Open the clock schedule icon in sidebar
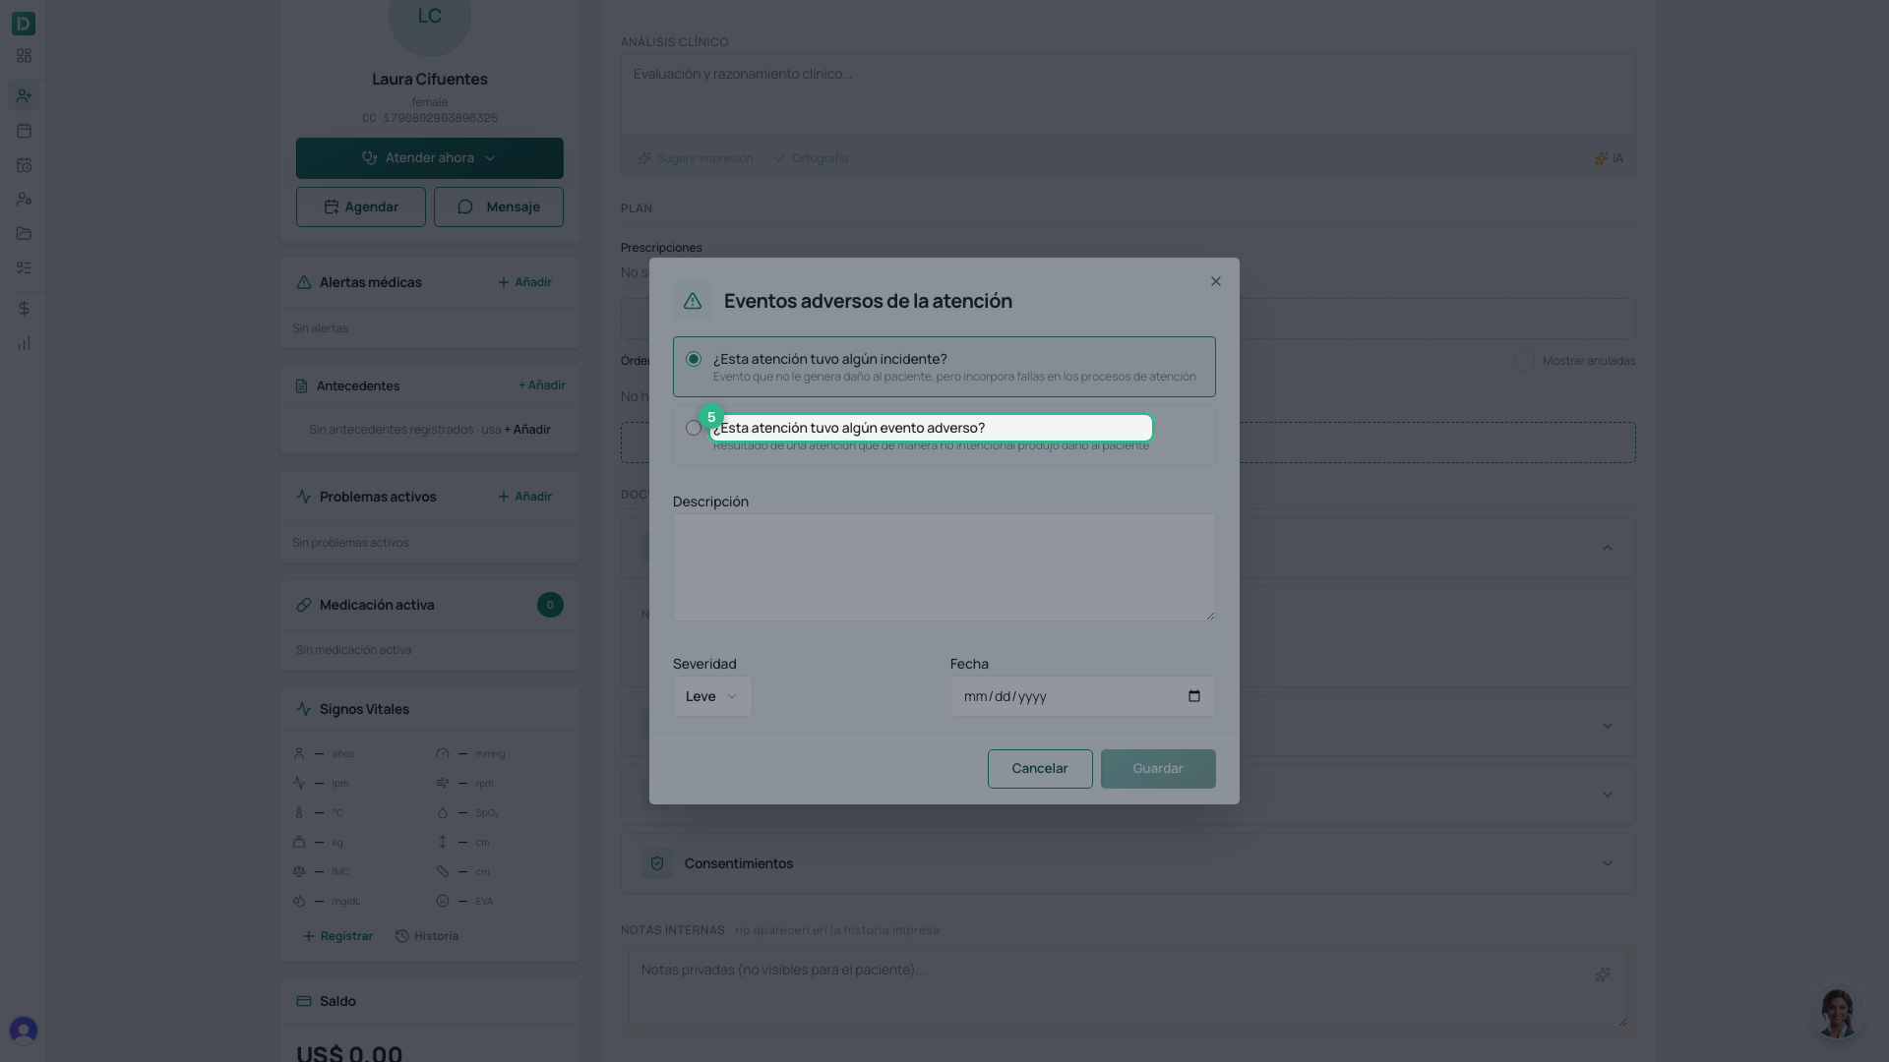This screenshot has width=1889, height=1062. pyautogui.click(x=24, y=165)
